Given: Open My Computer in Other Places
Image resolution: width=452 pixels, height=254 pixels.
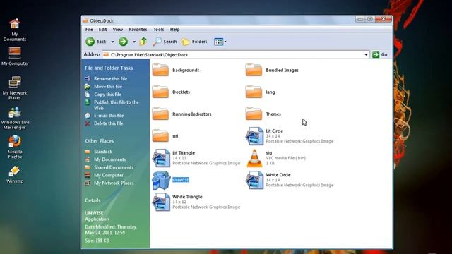Looking at the screenshot, I should 108,175.
